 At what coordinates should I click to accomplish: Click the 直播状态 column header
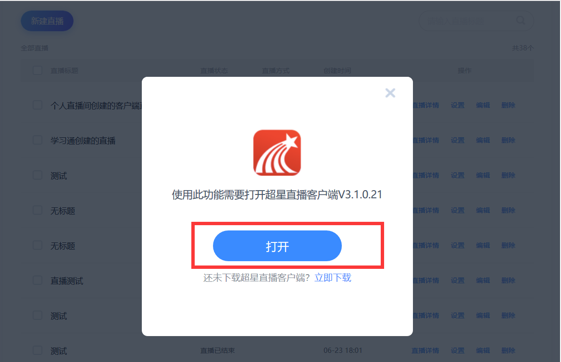[x=214, y=71]
